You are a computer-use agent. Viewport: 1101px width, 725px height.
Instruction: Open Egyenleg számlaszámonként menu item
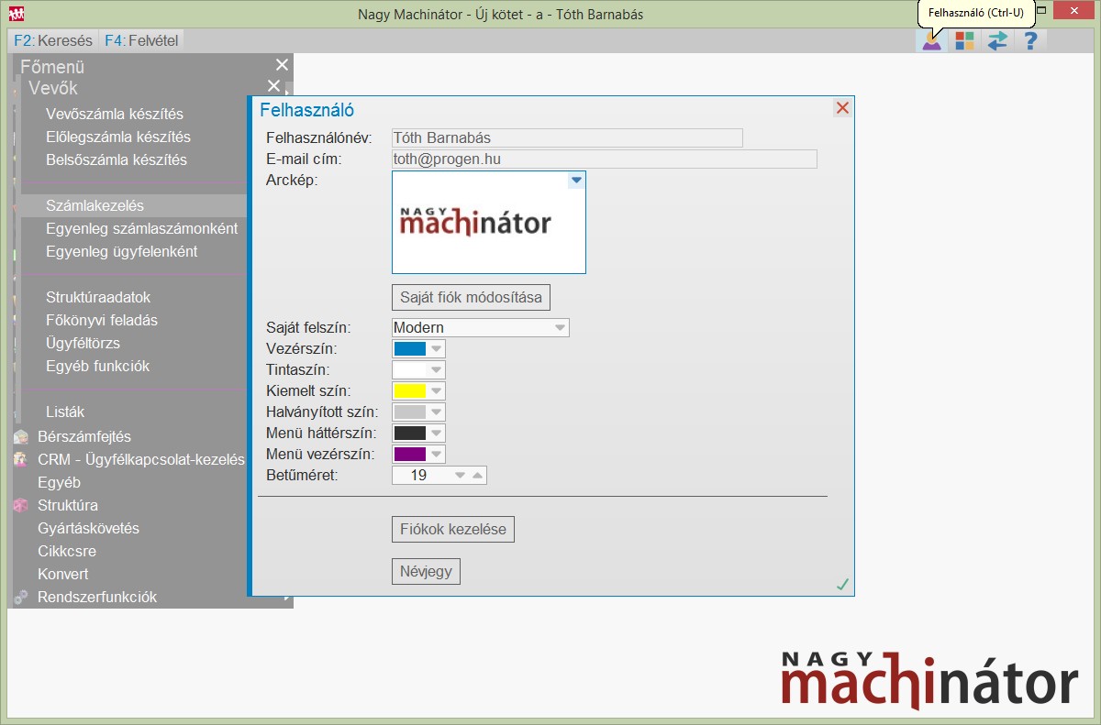pyautogui.click(x=142, y=229)
